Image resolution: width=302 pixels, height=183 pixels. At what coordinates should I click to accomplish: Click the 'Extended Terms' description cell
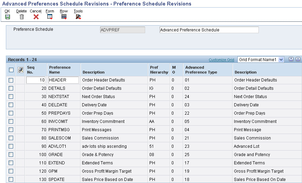click(x=114, y=163)
